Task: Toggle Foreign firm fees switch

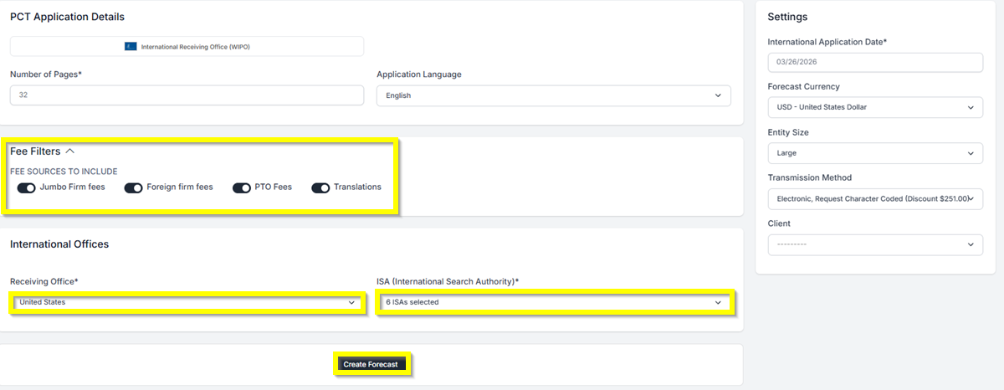Action: [133, 187]
